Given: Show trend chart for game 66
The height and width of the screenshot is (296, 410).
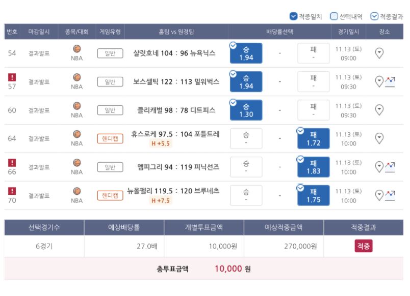Looking at the screenshot, I should 390,167.
